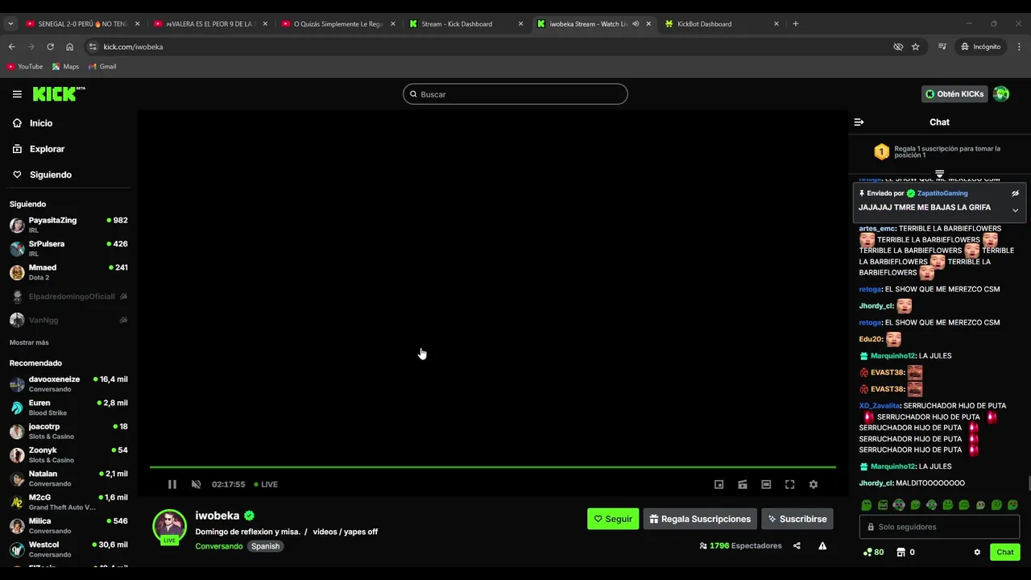The width and height of the screenshot is (1031, 580).
Task: Open Natalan recommended channel
Action: (68, 478)
